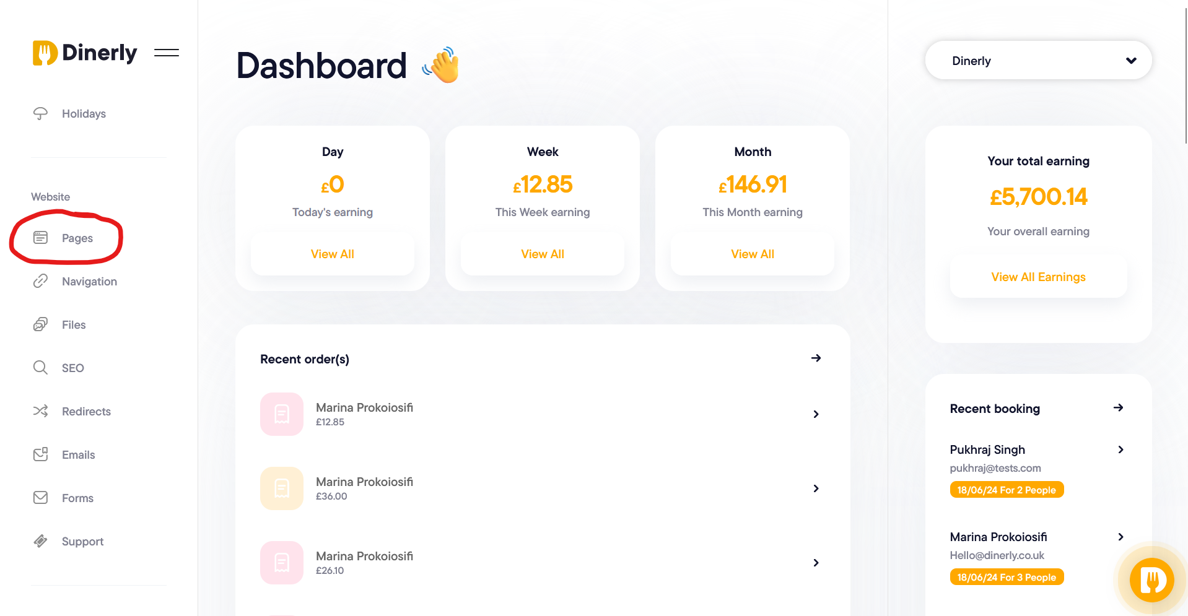
Task: Click the Forms envelope icon
Action: tap(40, 498)
